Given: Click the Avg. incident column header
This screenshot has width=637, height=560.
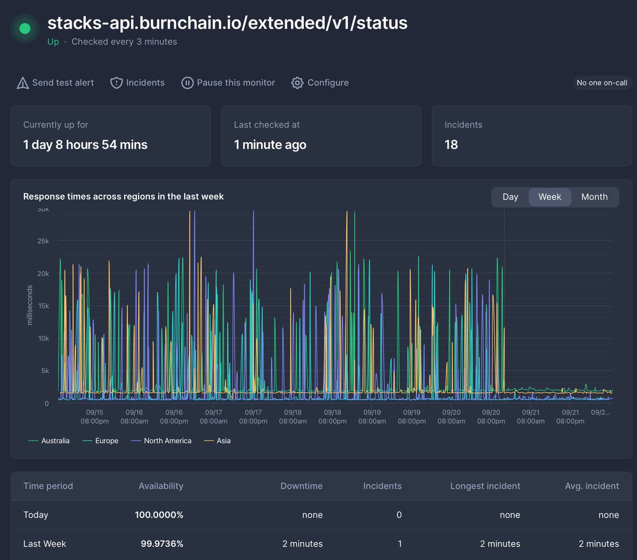Looking at the screenshot, I should [x=592, y=486].
